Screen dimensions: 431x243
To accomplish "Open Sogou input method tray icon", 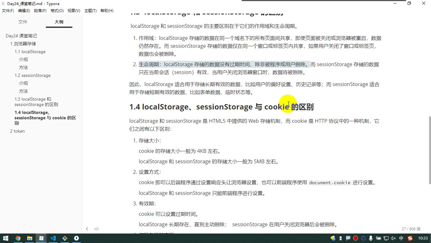I will pos(410,238).
